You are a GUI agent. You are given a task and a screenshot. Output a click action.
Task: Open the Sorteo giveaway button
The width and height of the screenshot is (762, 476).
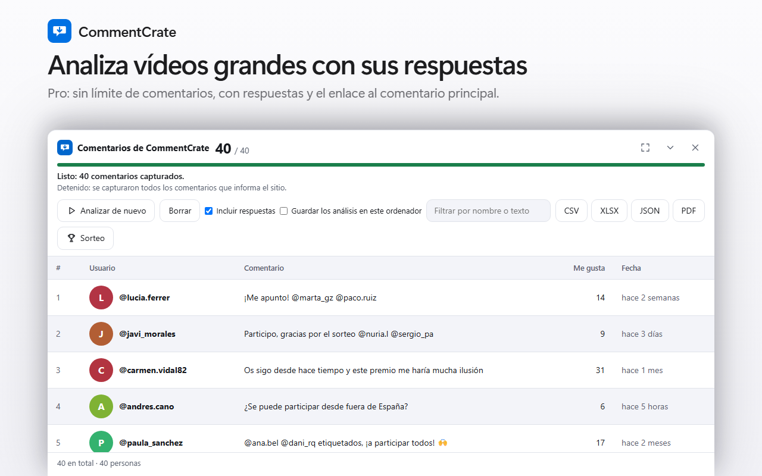(85, 238)
